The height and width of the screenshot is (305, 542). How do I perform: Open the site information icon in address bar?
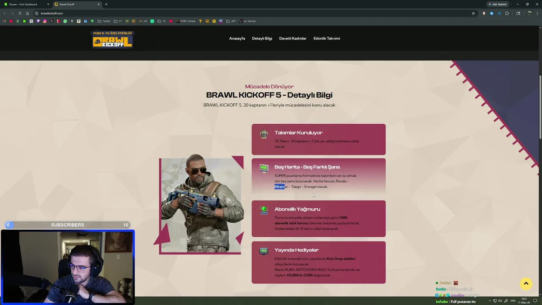click(x=37, y=13)
